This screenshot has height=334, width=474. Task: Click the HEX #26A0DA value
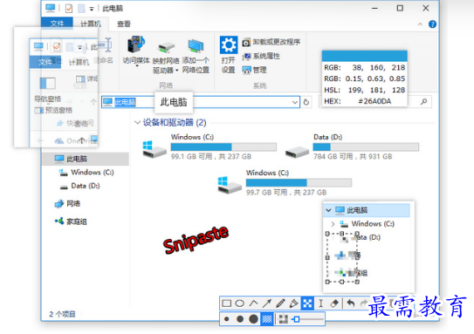pos(374,101)
